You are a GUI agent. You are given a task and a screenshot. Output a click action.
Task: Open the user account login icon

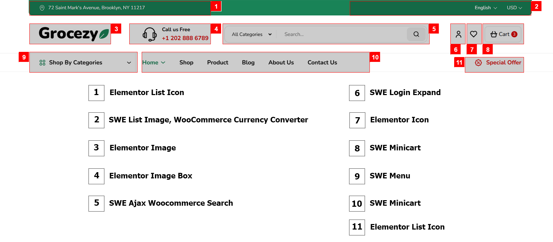[x=458, y=34]
